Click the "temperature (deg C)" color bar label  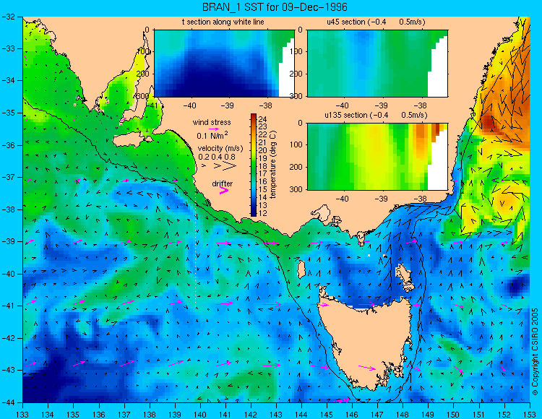click(x=273, y=165)
